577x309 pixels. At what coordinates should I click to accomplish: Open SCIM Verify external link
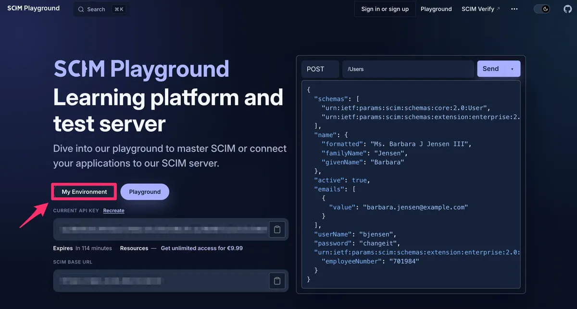[481, 9]
